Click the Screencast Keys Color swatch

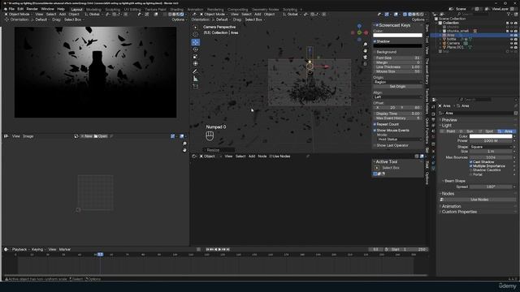(397, 36)
